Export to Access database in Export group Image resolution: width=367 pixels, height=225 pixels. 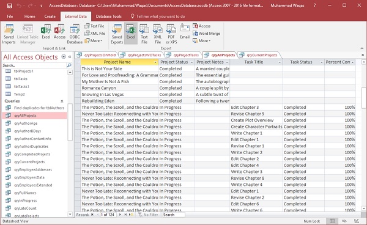click(201, 26)
